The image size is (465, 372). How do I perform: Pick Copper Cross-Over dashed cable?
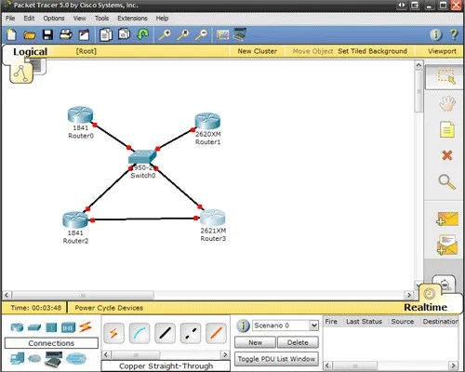click(191, 333)
